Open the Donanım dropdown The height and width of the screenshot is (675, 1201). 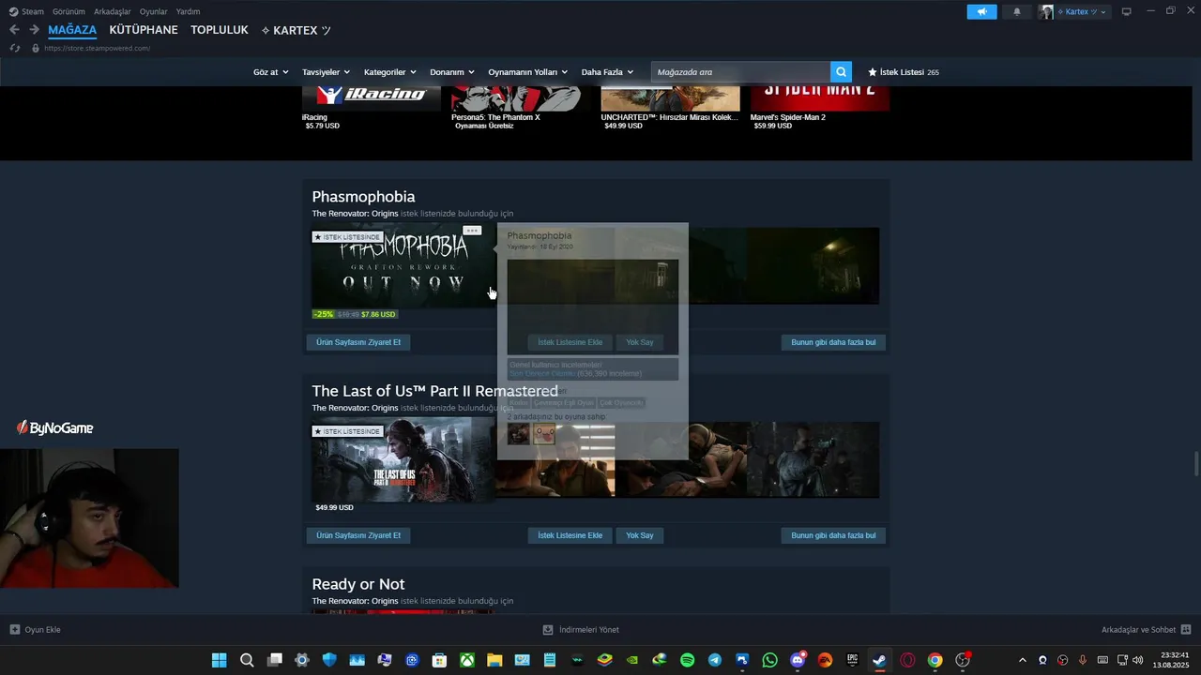(452, 72)
